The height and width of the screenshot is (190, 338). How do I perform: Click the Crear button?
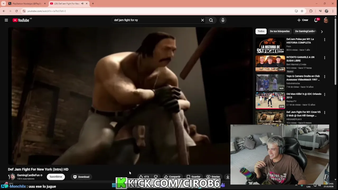[303, 20]
